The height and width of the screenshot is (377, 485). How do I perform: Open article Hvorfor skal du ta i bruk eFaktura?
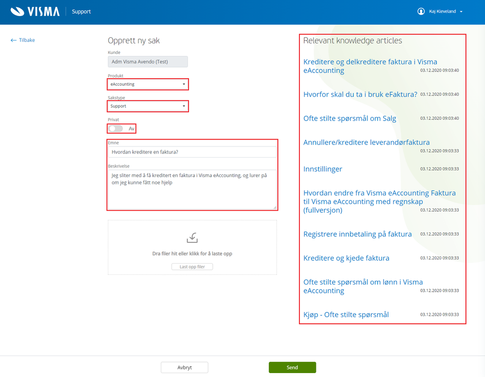point(360,94)
